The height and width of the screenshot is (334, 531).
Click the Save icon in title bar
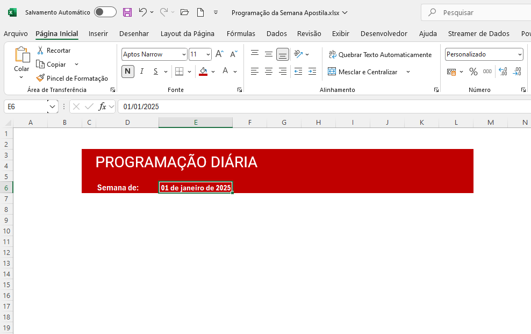pos(127,12)
